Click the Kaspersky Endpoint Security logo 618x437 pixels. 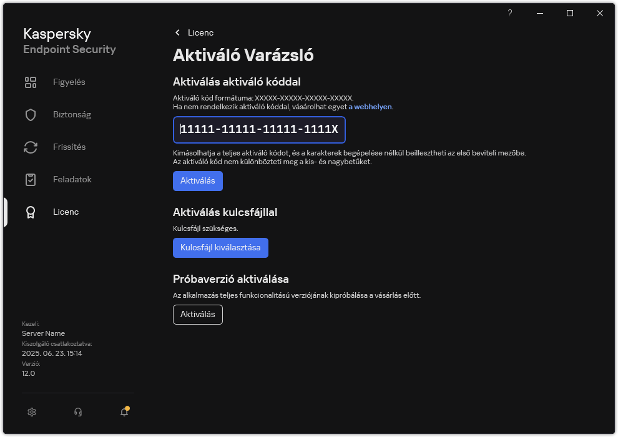coord(69,40)
